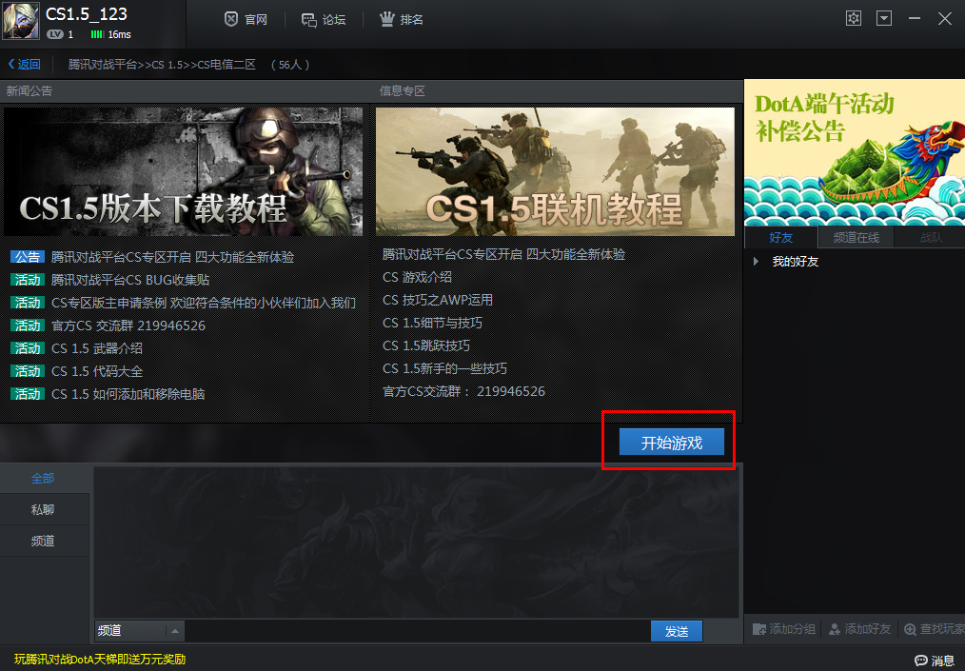Open CS1.5联机教程 banner
The width and height of the screenshot is (965, 671).
(x=555, y=171)
